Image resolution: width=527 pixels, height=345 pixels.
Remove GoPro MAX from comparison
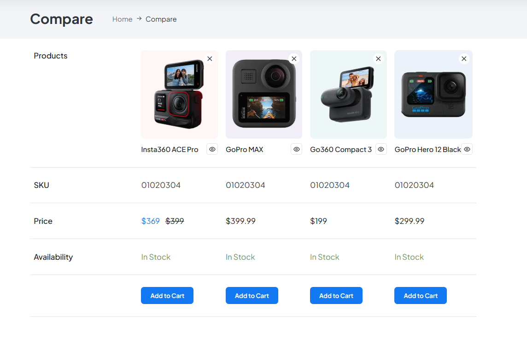[x=294, y=59]
